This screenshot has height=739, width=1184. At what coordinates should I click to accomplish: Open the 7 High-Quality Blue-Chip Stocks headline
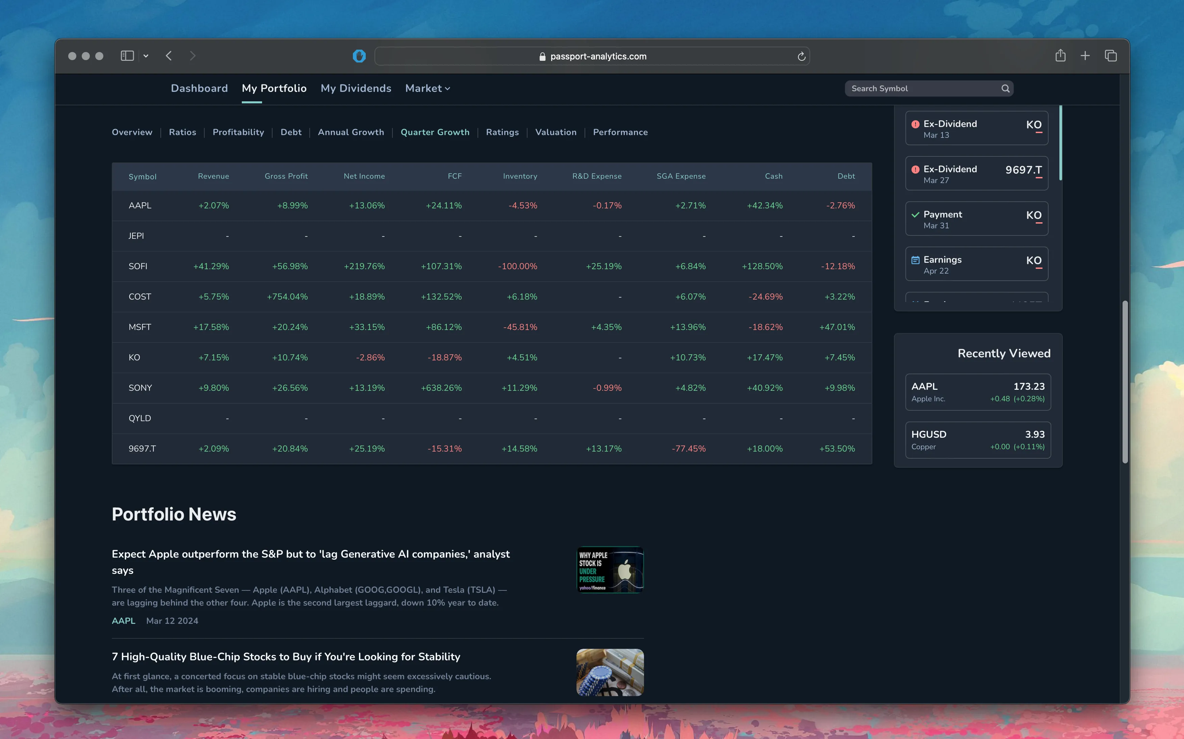(x=286, y=656)
